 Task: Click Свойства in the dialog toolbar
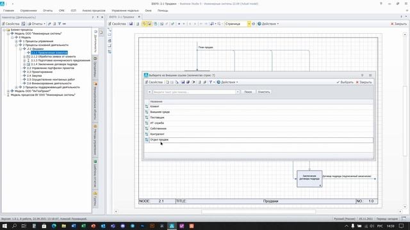pyautogui.click(x=154, y=82)
